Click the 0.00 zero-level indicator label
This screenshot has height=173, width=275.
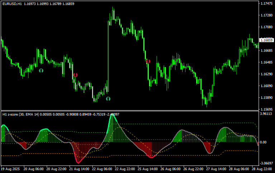click(264, 142)
